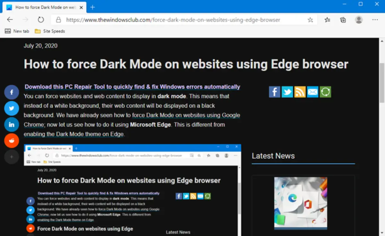Open enabling the Dark Mode theme on Edge link

point(73,134)
